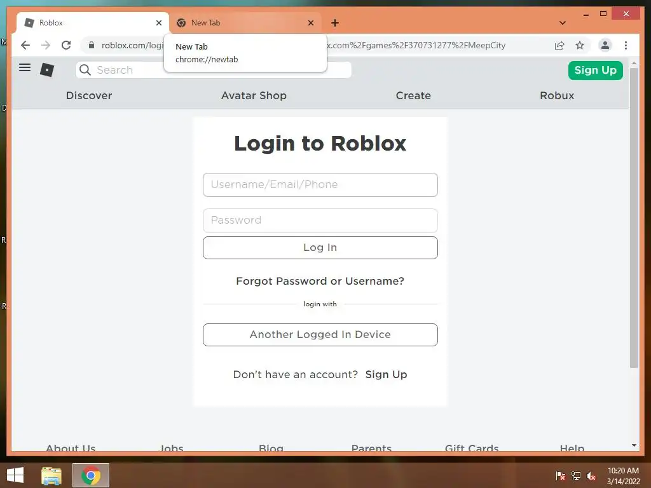
Task: Focus the Username/Email/Phone field
Action: click(x=320, y=185)
